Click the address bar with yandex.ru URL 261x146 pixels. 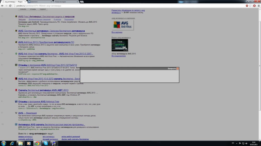click(x=128, y=6)
